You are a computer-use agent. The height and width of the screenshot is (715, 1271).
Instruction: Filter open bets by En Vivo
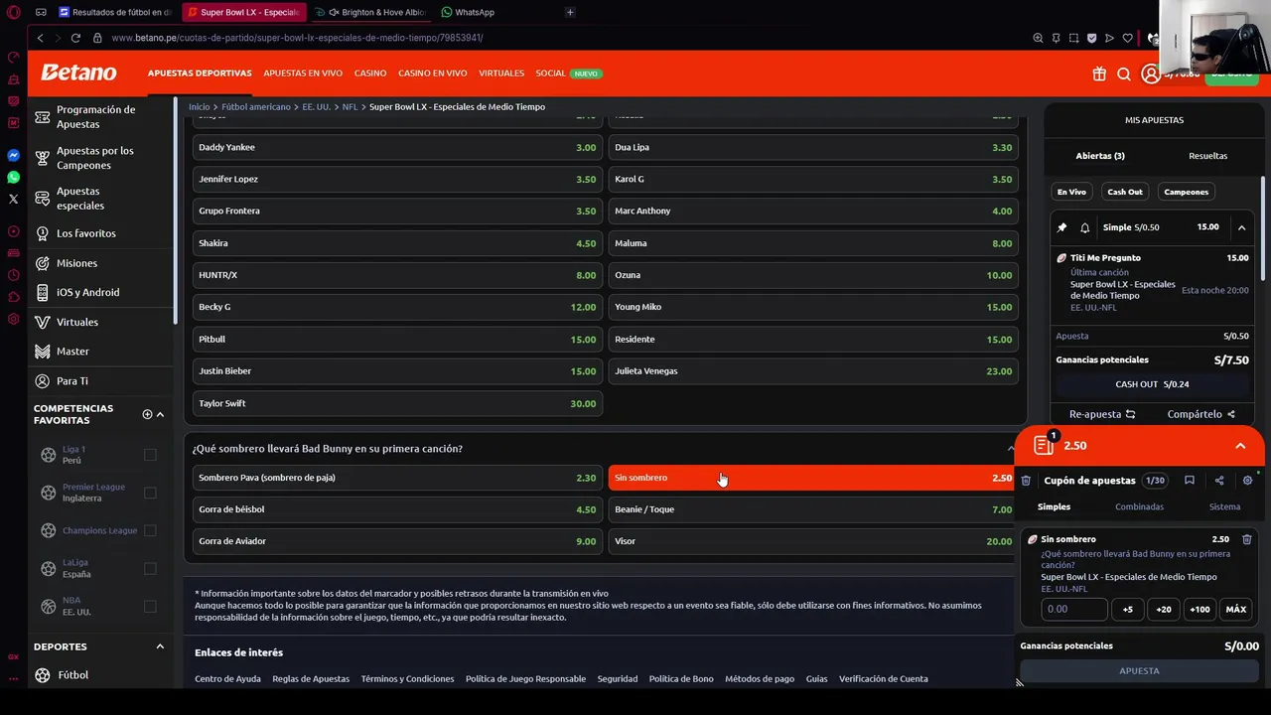(1071, 192)
